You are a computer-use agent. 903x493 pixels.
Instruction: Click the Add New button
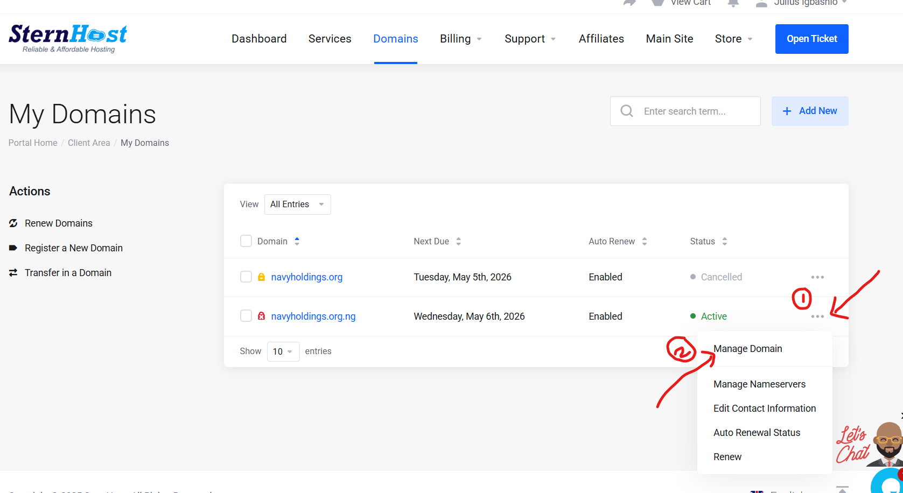point(810,111)
